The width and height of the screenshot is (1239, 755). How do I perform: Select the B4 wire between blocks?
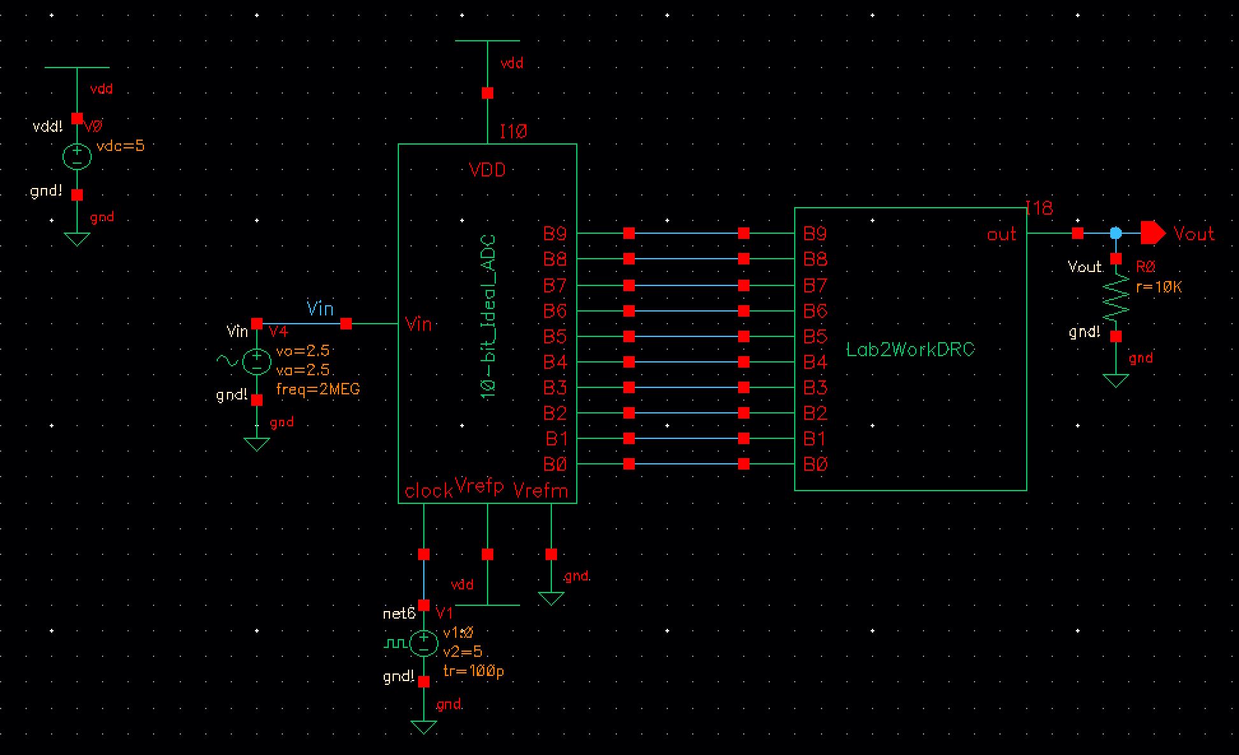click(x=686, y=362)
